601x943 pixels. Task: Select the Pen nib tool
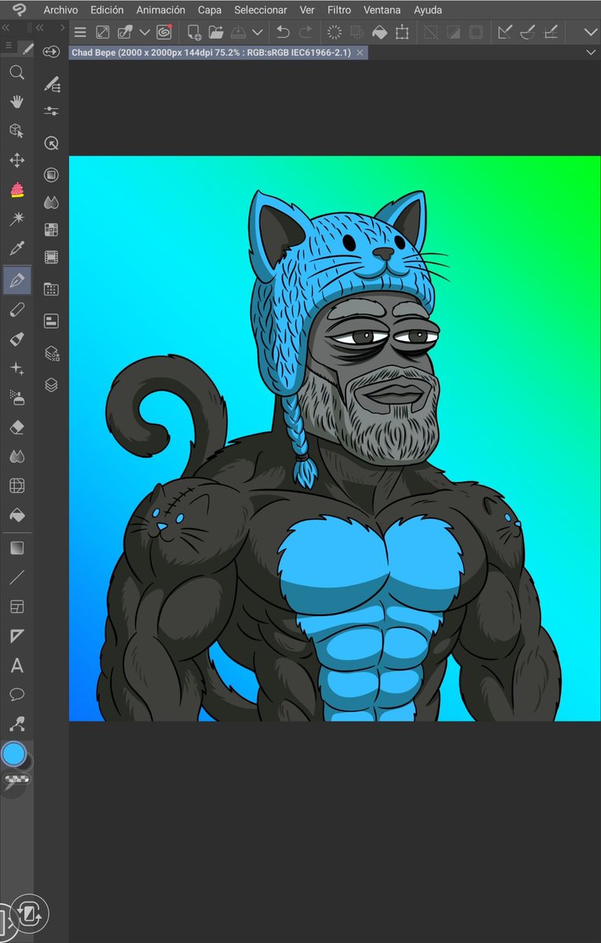click(16, 280)
